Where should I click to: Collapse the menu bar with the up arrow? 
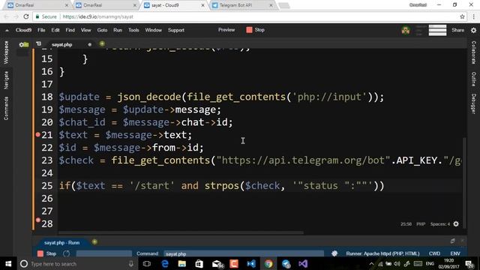pos(7,30)
